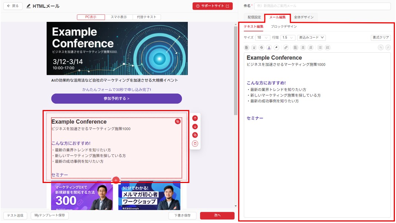Image resolution: width=396 pixels, height=223 pixels.
Task: Click 最新の成功事例を知りたい方 line in editor
Action: pyautogui.click(x=273, y=101)
